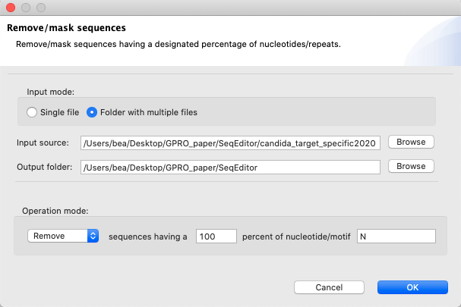Click the red close window button

(x=11, y=8)
